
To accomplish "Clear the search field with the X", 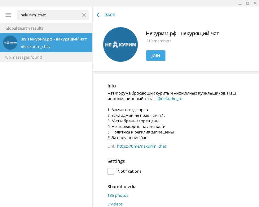I will tap(84, 15).
